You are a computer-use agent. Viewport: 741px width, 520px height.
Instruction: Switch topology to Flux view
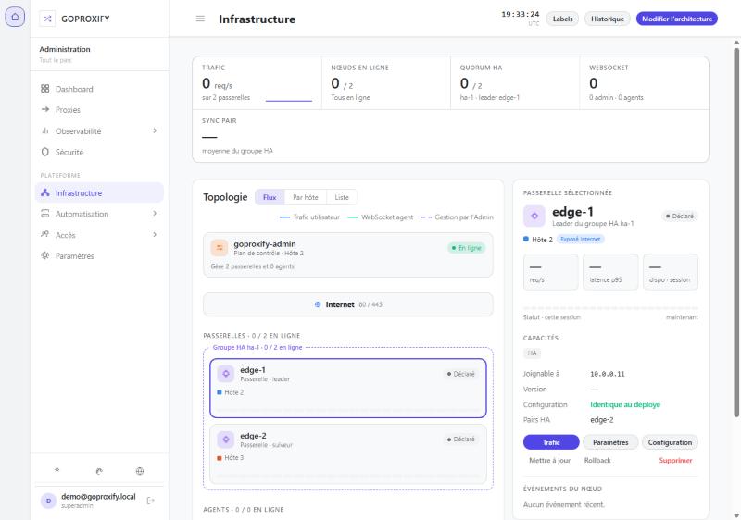270,197
